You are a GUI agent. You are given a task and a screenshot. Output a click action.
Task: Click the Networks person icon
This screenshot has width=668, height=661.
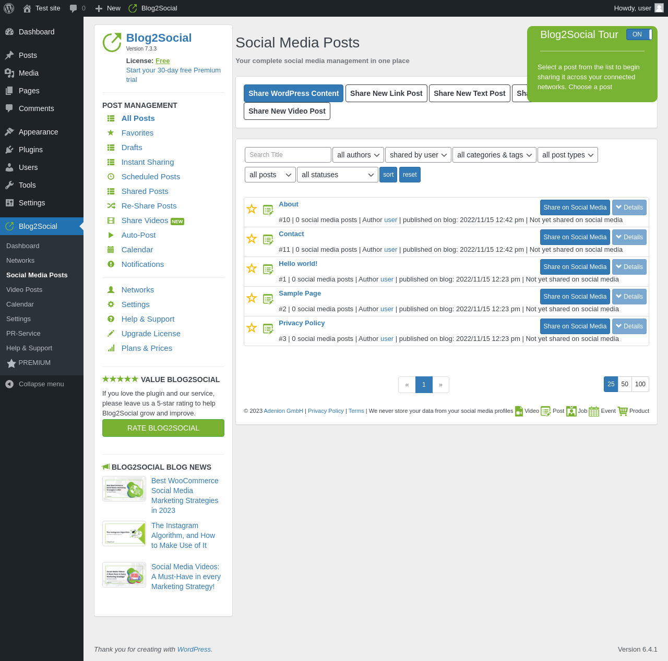pyautogui.click(x=111, y=290)
